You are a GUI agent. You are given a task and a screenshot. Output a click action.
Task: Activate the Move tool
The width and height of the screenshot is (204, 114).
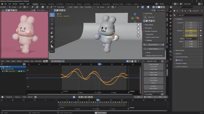(52, 24)
